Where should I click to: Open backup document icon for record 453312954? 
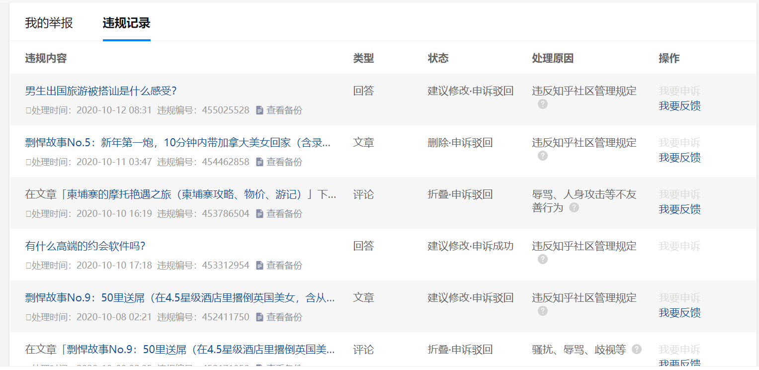pyautogui.click(x=259, y=266)
